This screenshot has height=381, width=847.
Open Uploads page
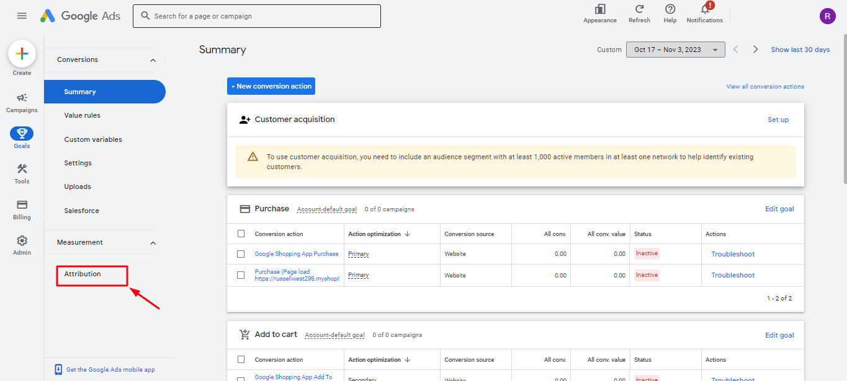[x=78, y=186]
